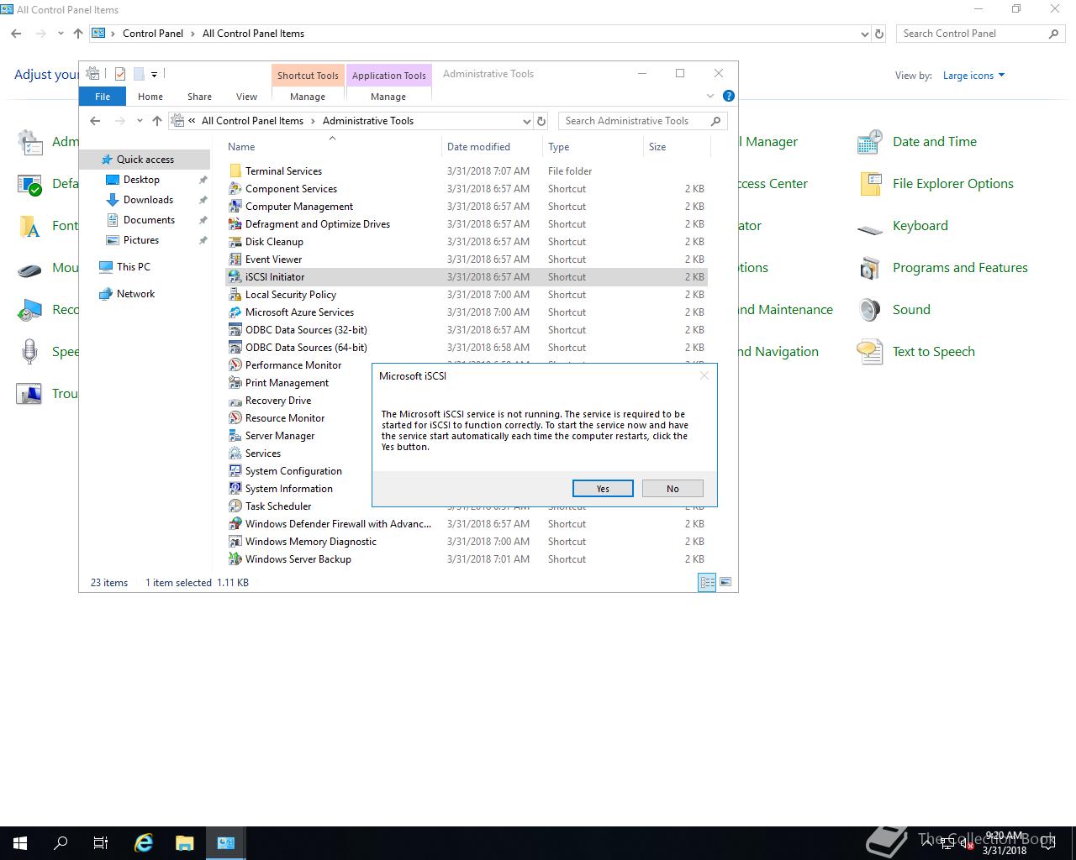This screenshot has width=1076, height=860.
Task: Select the System Configuration icon
Action: [x=235, y=471]
